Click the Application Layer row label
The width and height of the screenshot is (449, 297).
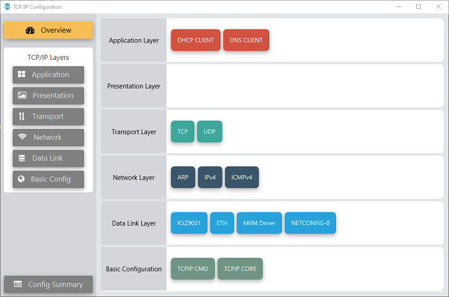(133, 40)
